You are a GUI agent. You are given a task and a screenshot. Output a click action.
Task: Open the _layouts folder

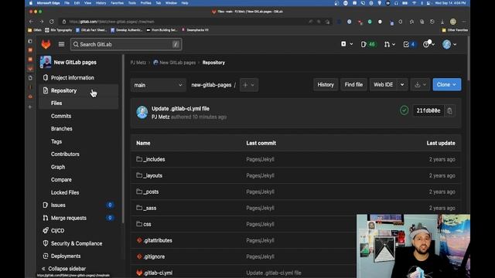pos(153,175)
